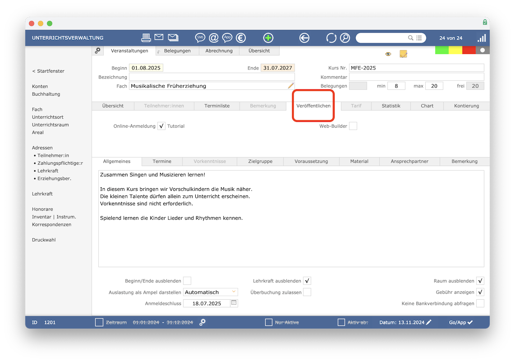The image size is (515, 362).
Task: Toggle Lehrkraft ausblenden checkbox
Action: [307, 281]
